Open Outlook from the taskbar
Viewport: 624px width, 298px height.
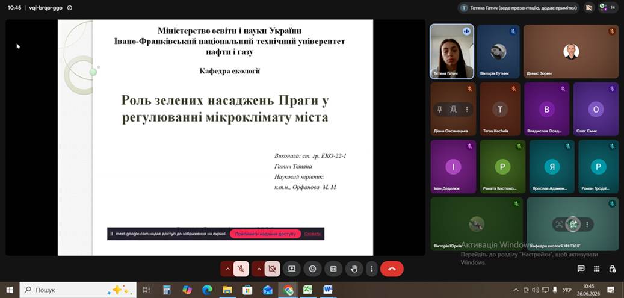[x=268, y=290]
